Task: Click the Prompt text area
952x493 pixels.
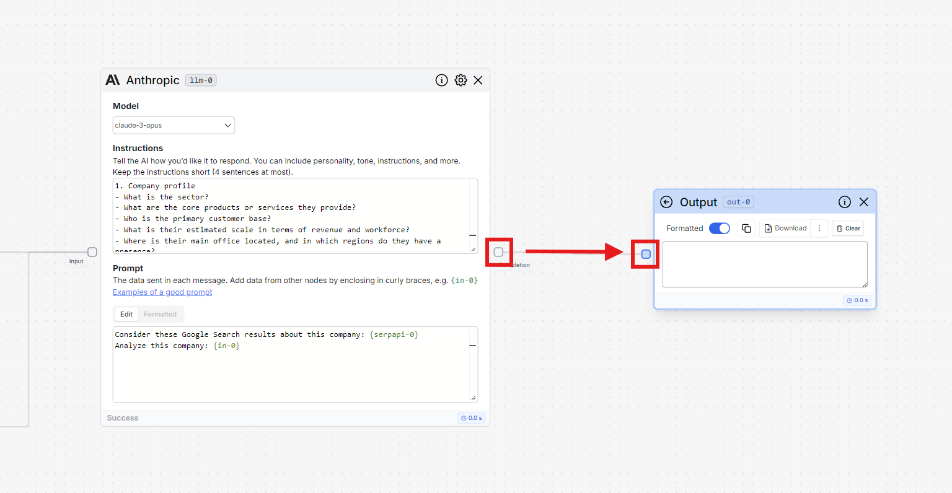Action: coord(295,364)
